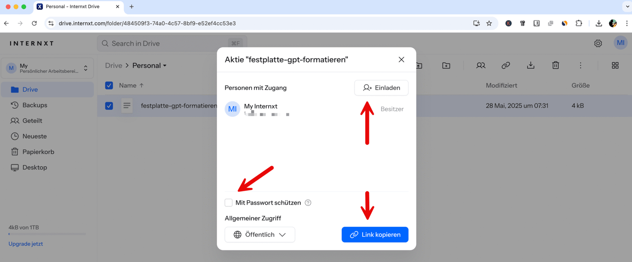
Task: Focus the 'Search in Drive' field
Action: [172, 43]
